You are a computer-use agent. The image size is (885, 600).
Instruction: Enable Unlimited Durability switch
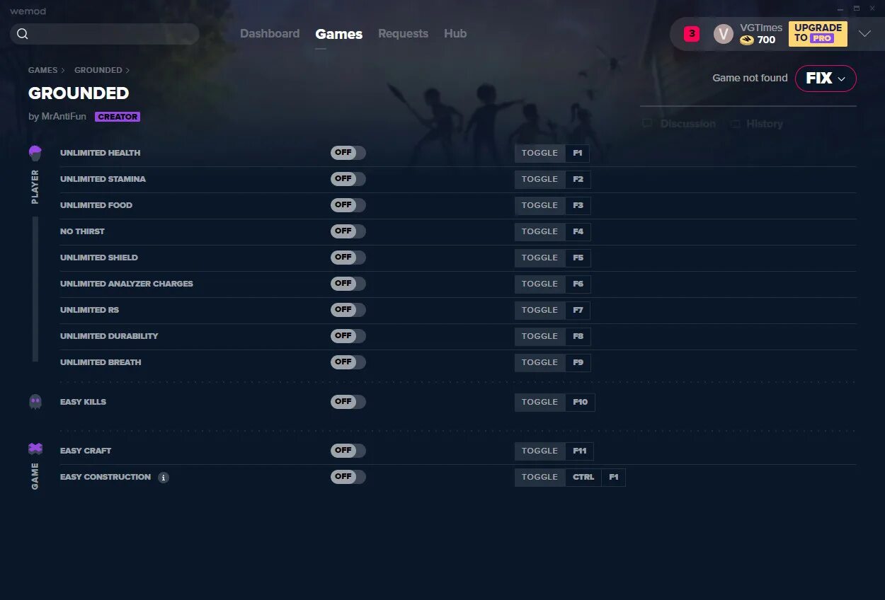(x=348, y=336)
